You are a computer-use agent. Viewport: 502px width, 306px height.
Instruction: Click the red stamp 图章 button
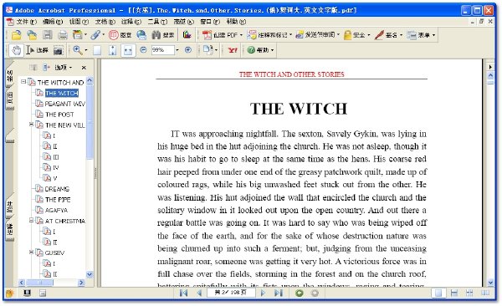pyautogui.click(x=120, y=35)
